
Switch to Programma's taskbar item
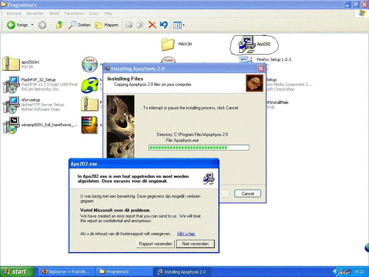(x=124, y=272)
